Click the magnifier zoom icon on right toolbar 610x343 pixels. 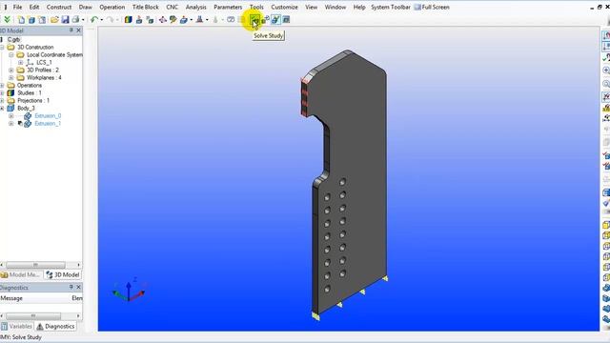click(x=606, y=71)
